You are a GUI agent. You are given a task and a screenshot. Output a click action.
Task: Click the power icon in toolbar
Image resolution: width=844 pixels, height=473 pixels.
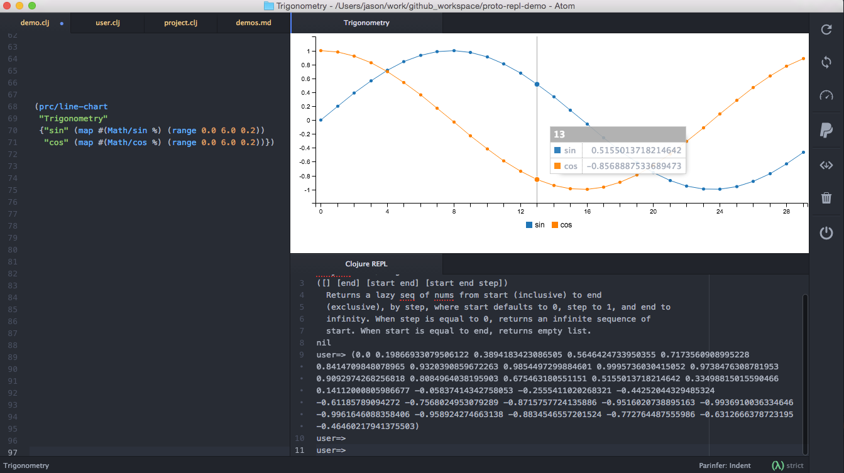pyautogui.click(x=826, y=233)
